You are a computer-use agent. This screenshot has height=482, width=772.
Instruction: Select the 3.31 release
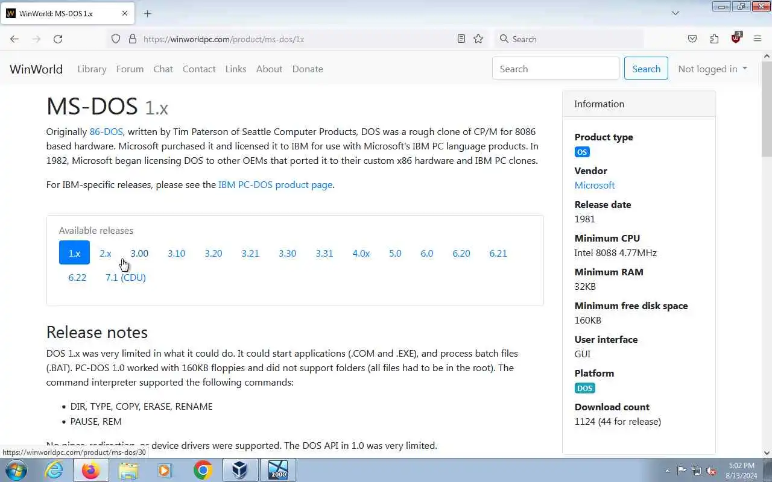[x=324, y=253]
